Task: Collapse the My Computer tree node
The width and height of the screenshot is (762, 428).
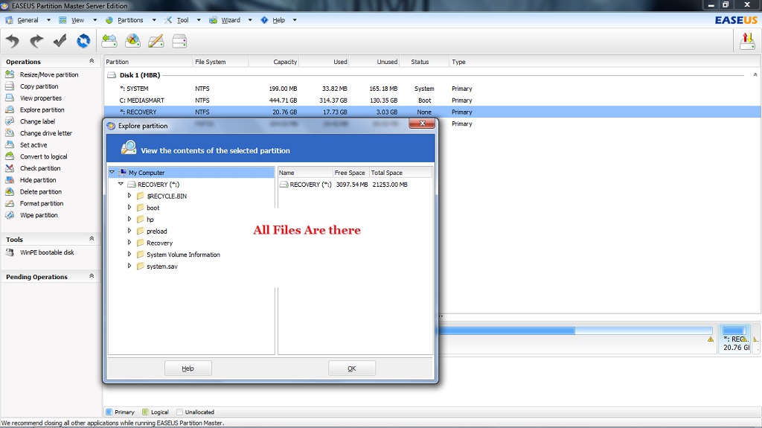Action: tap(112, 172)
